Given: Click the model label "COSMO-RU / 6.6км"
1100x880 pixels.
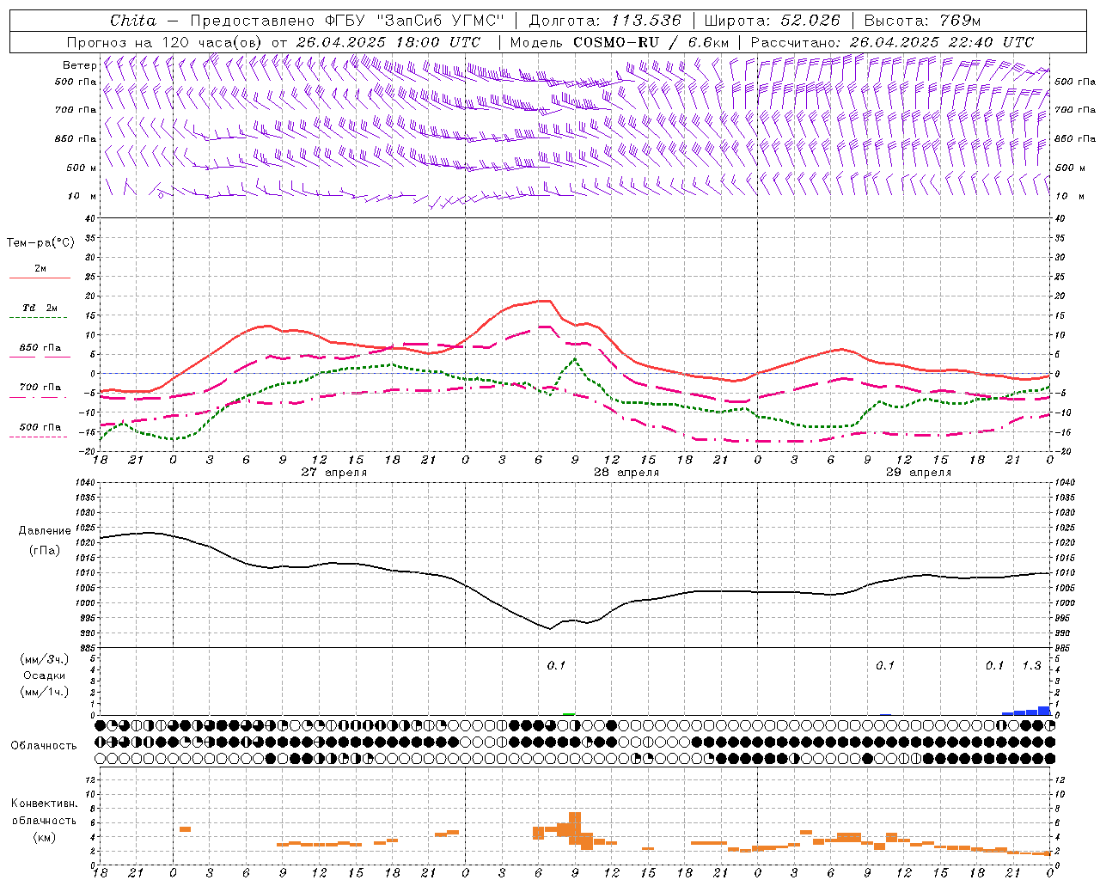Looking at the screenshot, I should [620, 42].
